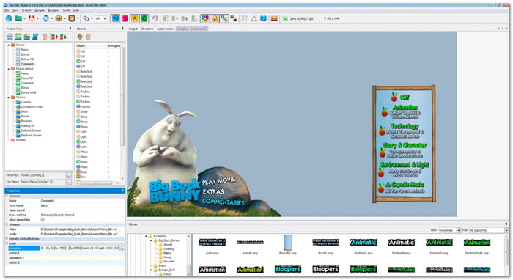Click the browse button next to Top Menu
Screen dimensions: 513x280
(68, 182)
